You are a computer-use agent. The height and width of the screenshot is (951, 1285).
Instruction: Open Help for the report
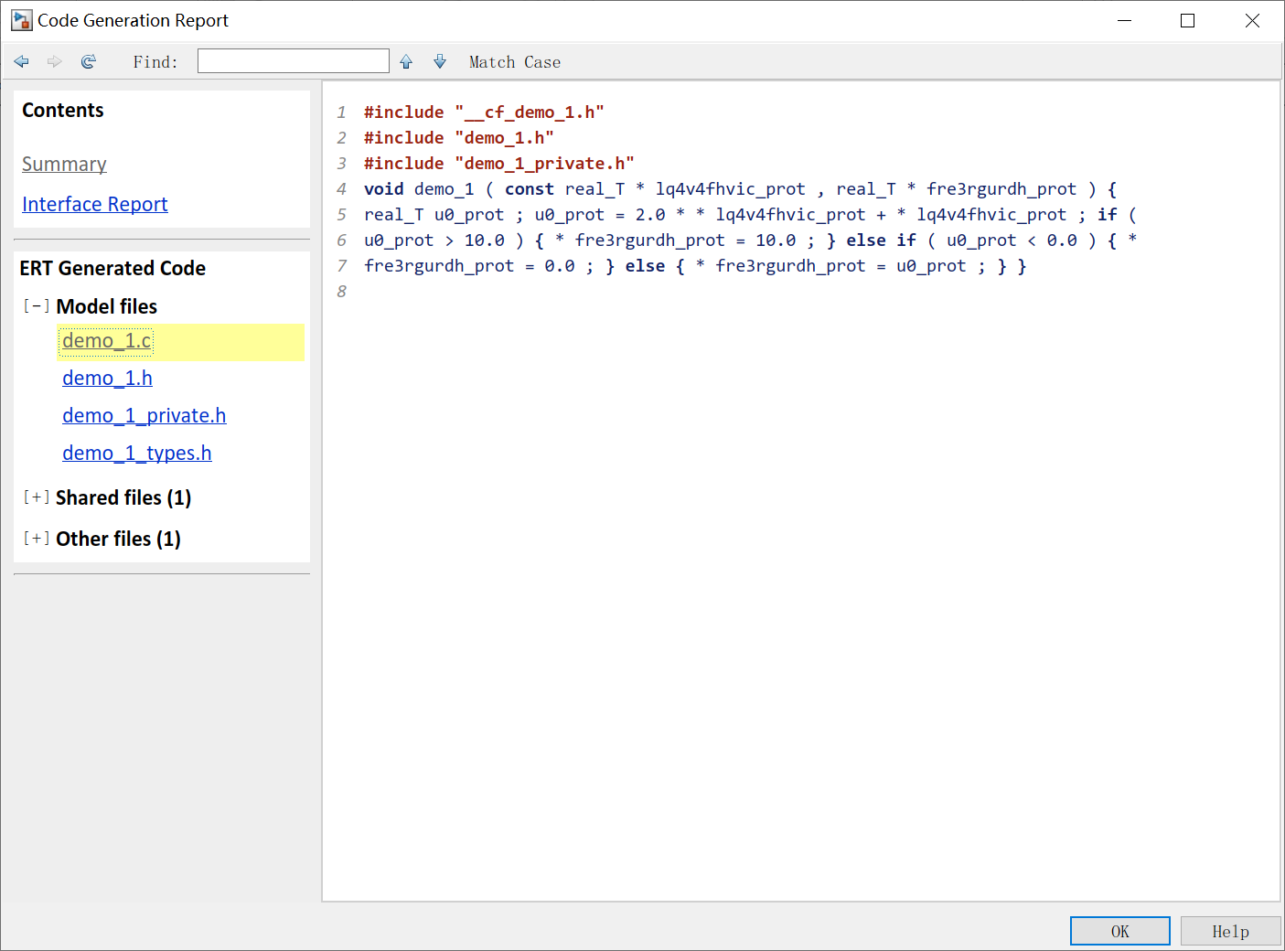1231,931
